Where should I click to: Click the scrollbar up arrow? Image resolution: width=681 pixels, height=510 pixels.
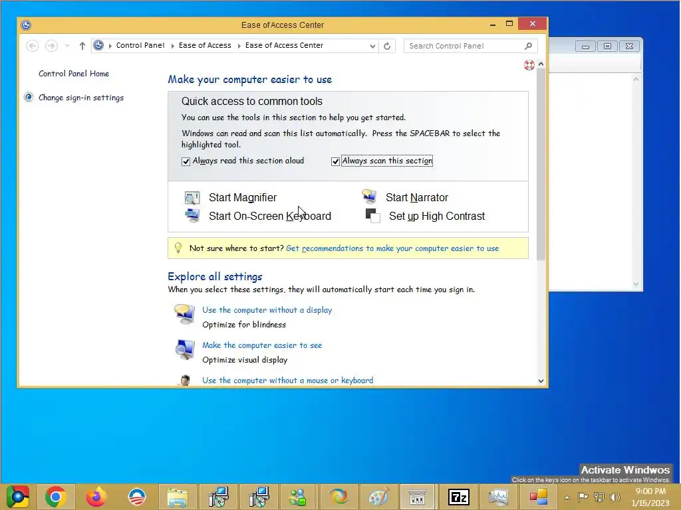[541, 64]
